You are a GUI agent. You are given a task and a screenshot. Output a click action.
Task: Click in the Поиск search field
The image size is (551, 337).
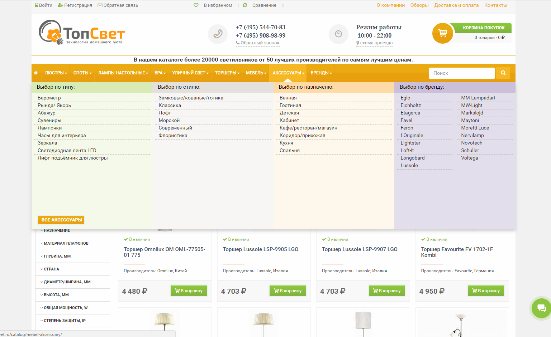click(462, 73)
